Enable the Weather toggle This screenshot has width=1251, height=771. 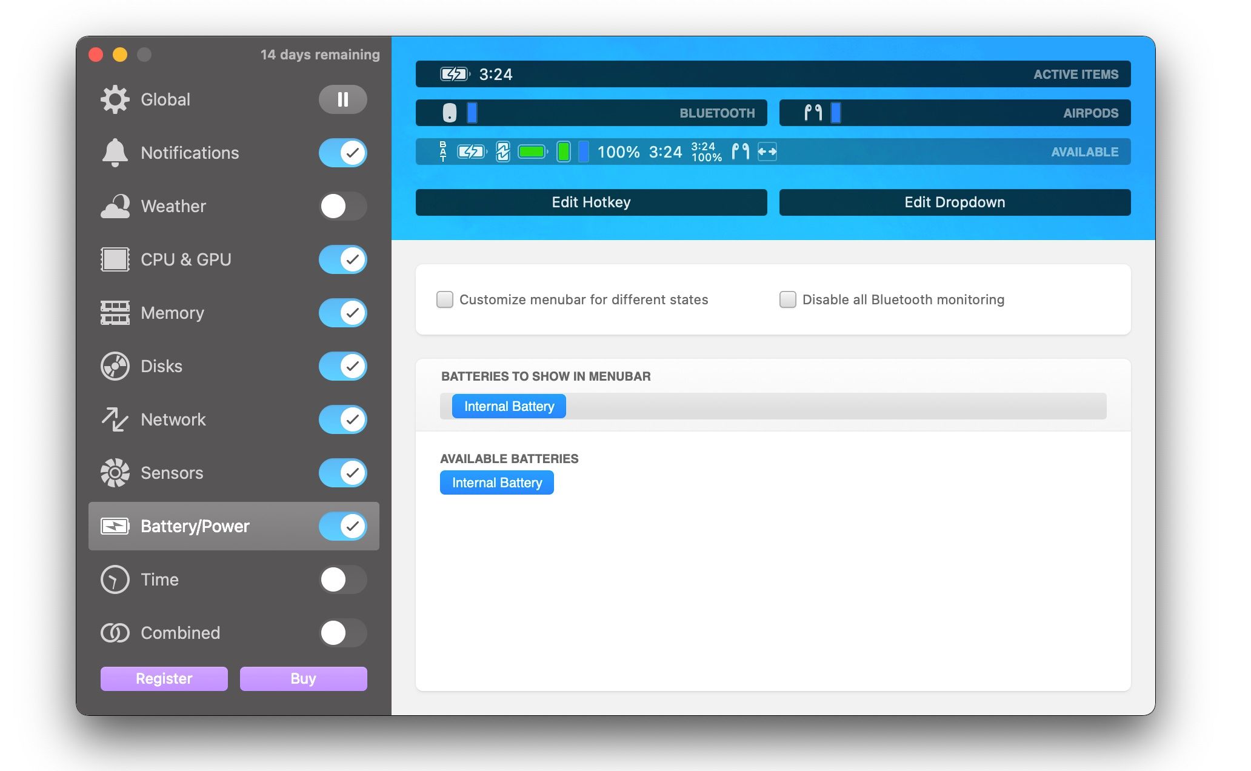342,206
